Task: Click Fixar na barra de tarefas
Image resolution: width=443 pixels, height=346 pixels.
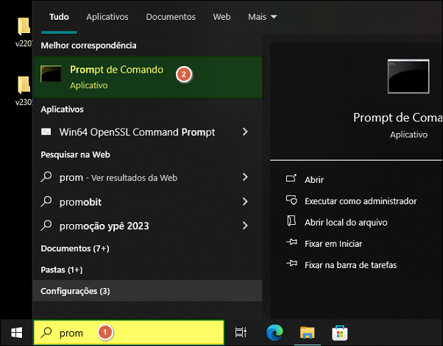Action: (x=350, y=265)
